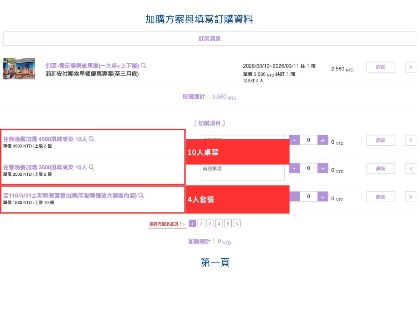Click magnifier icon next to 3500風味桌菜
This screenshot has height=315, width=420.
click(x=92, y=167)
